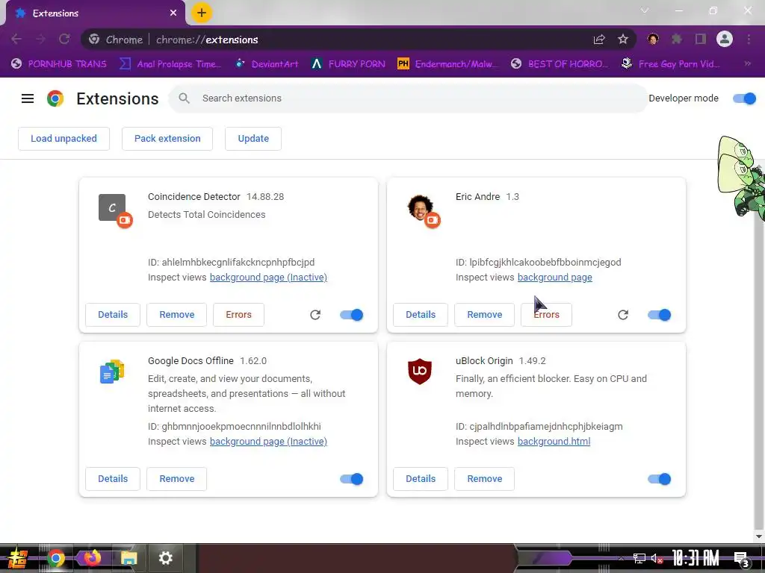This screenshot has height=573, width=765.
Task: Click the Chrome logo beside Extensions title
Action: coord(55,98)
